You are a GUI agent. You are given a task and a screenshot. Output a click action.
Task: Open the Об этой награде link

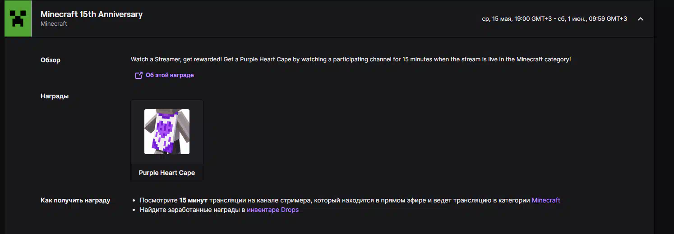(170, 75)
